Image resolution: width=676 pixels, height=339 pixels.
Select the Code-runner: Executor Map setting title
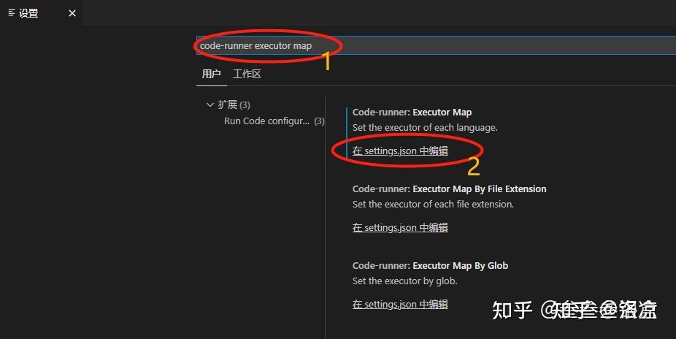[x=412, y=113]
